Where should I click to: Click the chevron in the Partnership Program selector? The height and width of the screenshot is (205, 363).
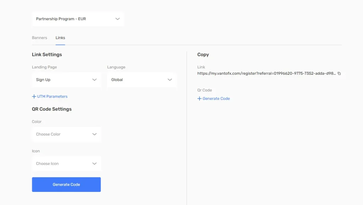pyautogui.click(x=118, y=19)
